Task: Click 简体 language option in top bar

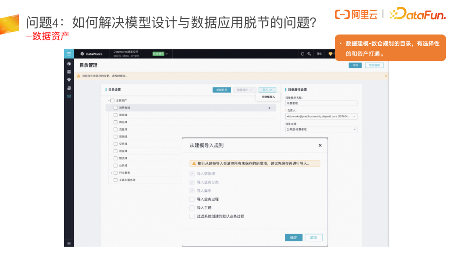Action: tap(319, 54)
